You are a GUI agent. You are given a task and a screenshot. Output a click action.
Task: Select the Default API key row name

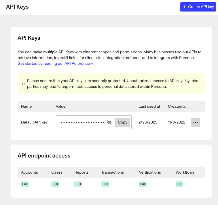click(x=34, y=122)
